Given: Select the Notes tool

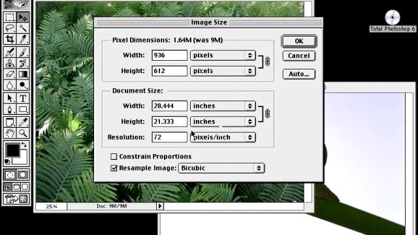Looking at the screenshot, I should (x=10, y=122).
